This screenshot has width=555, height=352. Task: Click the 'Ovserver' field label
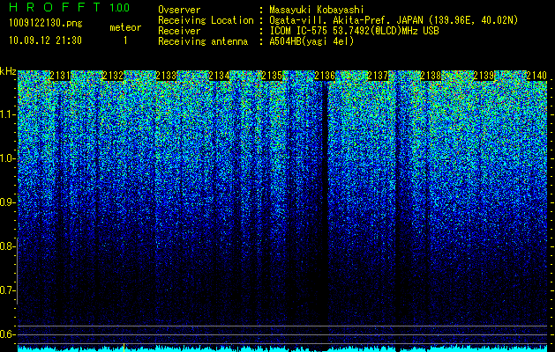179,10
